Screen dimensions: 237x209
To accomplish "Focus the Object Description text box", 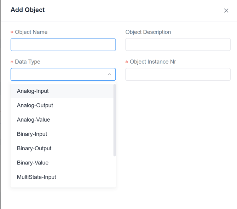I will coord(178,45).
